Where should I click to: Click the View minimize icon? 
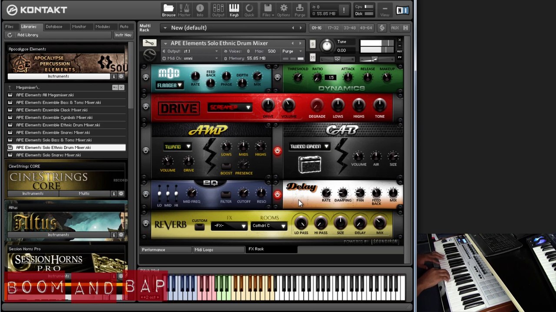click(385, 10)
